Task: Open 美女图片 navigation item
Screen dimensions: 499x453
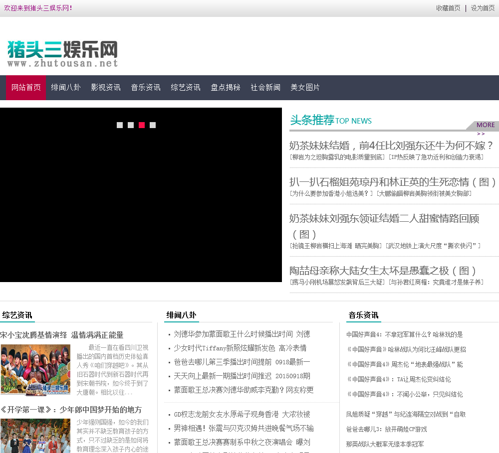Action: tap(305, 88)
